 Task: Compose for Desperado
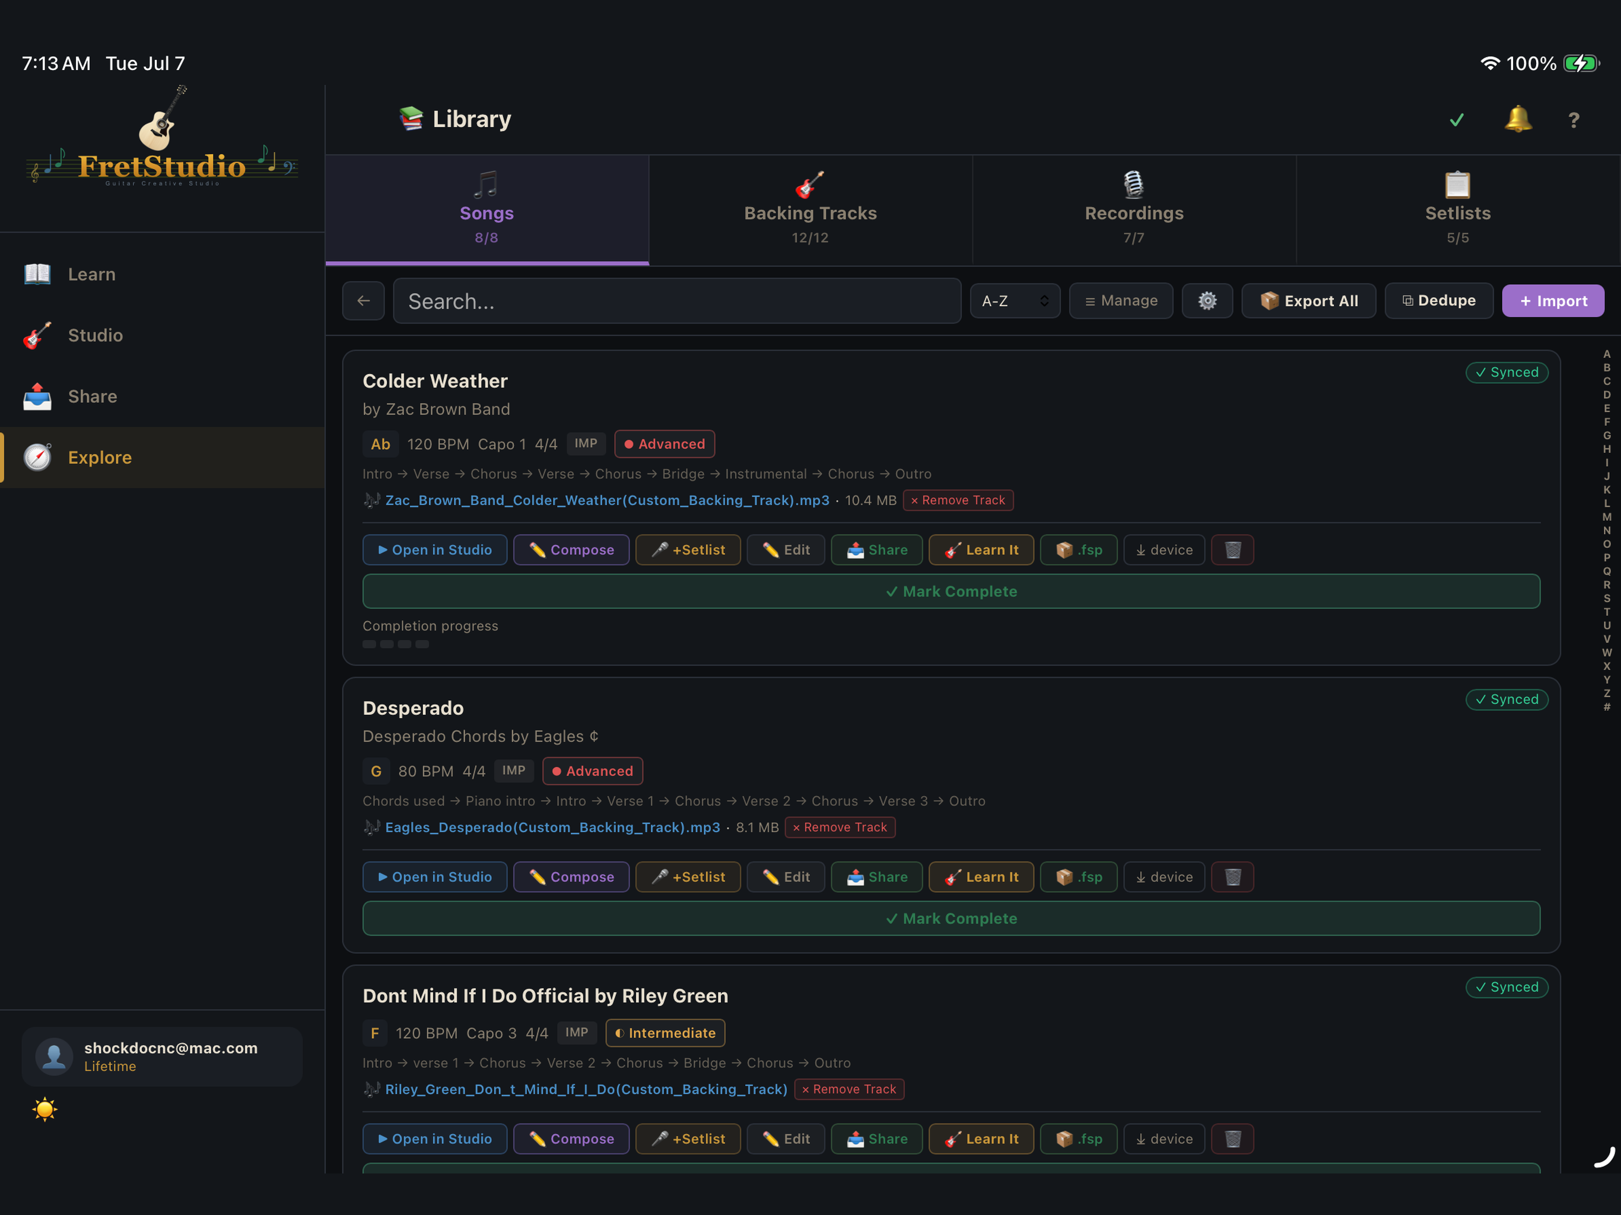pyautogui.click(x=571, y=876)
